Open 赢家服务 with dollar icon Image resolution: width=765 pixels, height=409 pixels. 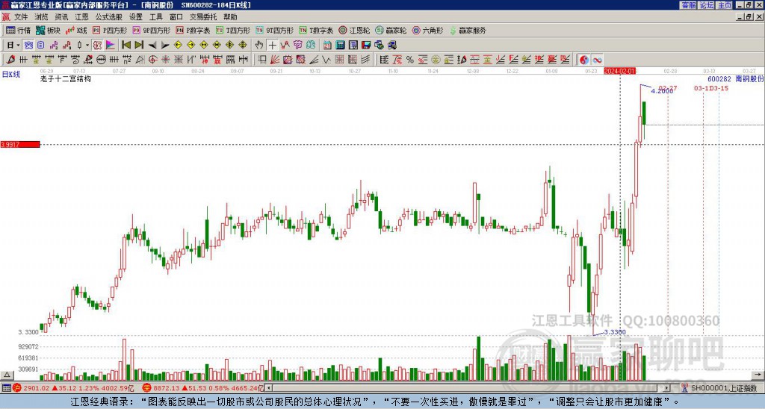[468, 30]
